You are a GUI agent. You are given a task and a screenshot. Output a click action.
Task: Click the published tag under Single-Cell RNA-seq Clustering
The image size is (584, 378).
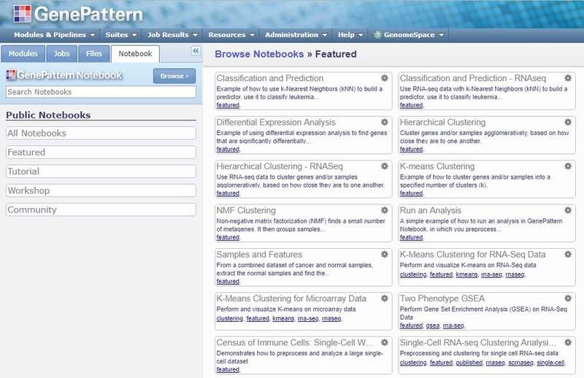469,363
